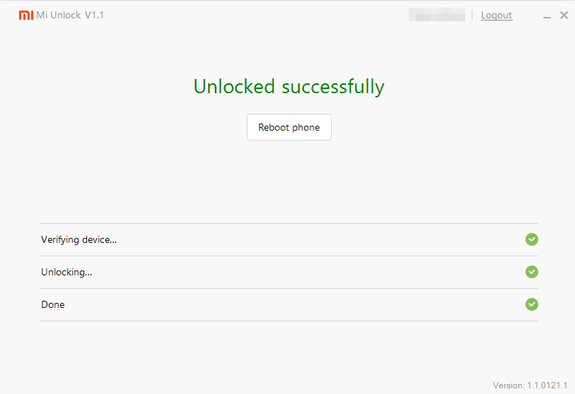Click the V1.1 version text in title
Image resolution: width=575 pixels, height=394 pixels.
coord(94,15)
